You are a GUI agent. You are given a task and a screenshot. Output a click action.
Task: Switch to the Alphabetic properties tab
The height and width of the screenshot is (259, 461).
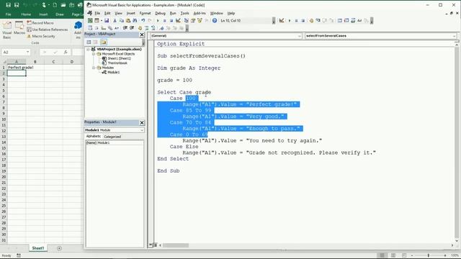point(94,136)
